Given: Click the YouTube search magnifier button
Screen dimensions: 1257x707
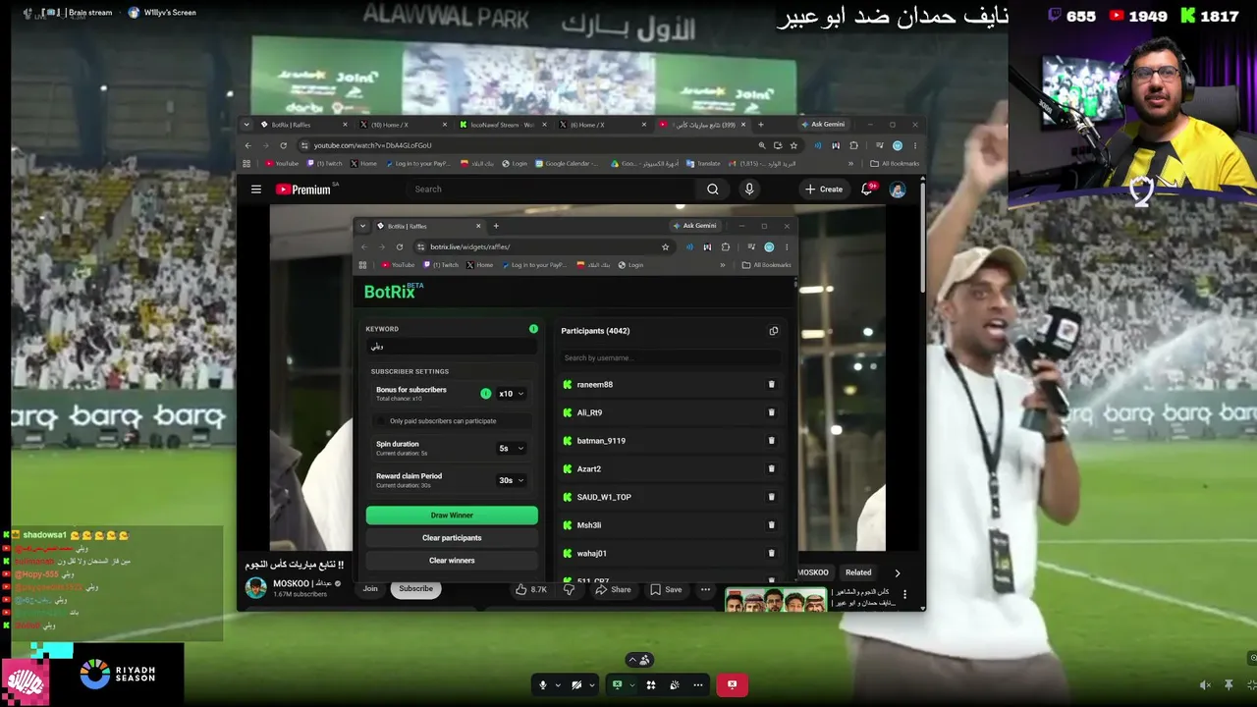Looking at the screenshot, I should pyautogui.click(x=713, y=190).
